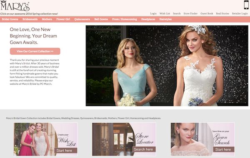Go to the Mothers category
The image size is (250, 158).
pyautogui.click(x=47, y=19)
